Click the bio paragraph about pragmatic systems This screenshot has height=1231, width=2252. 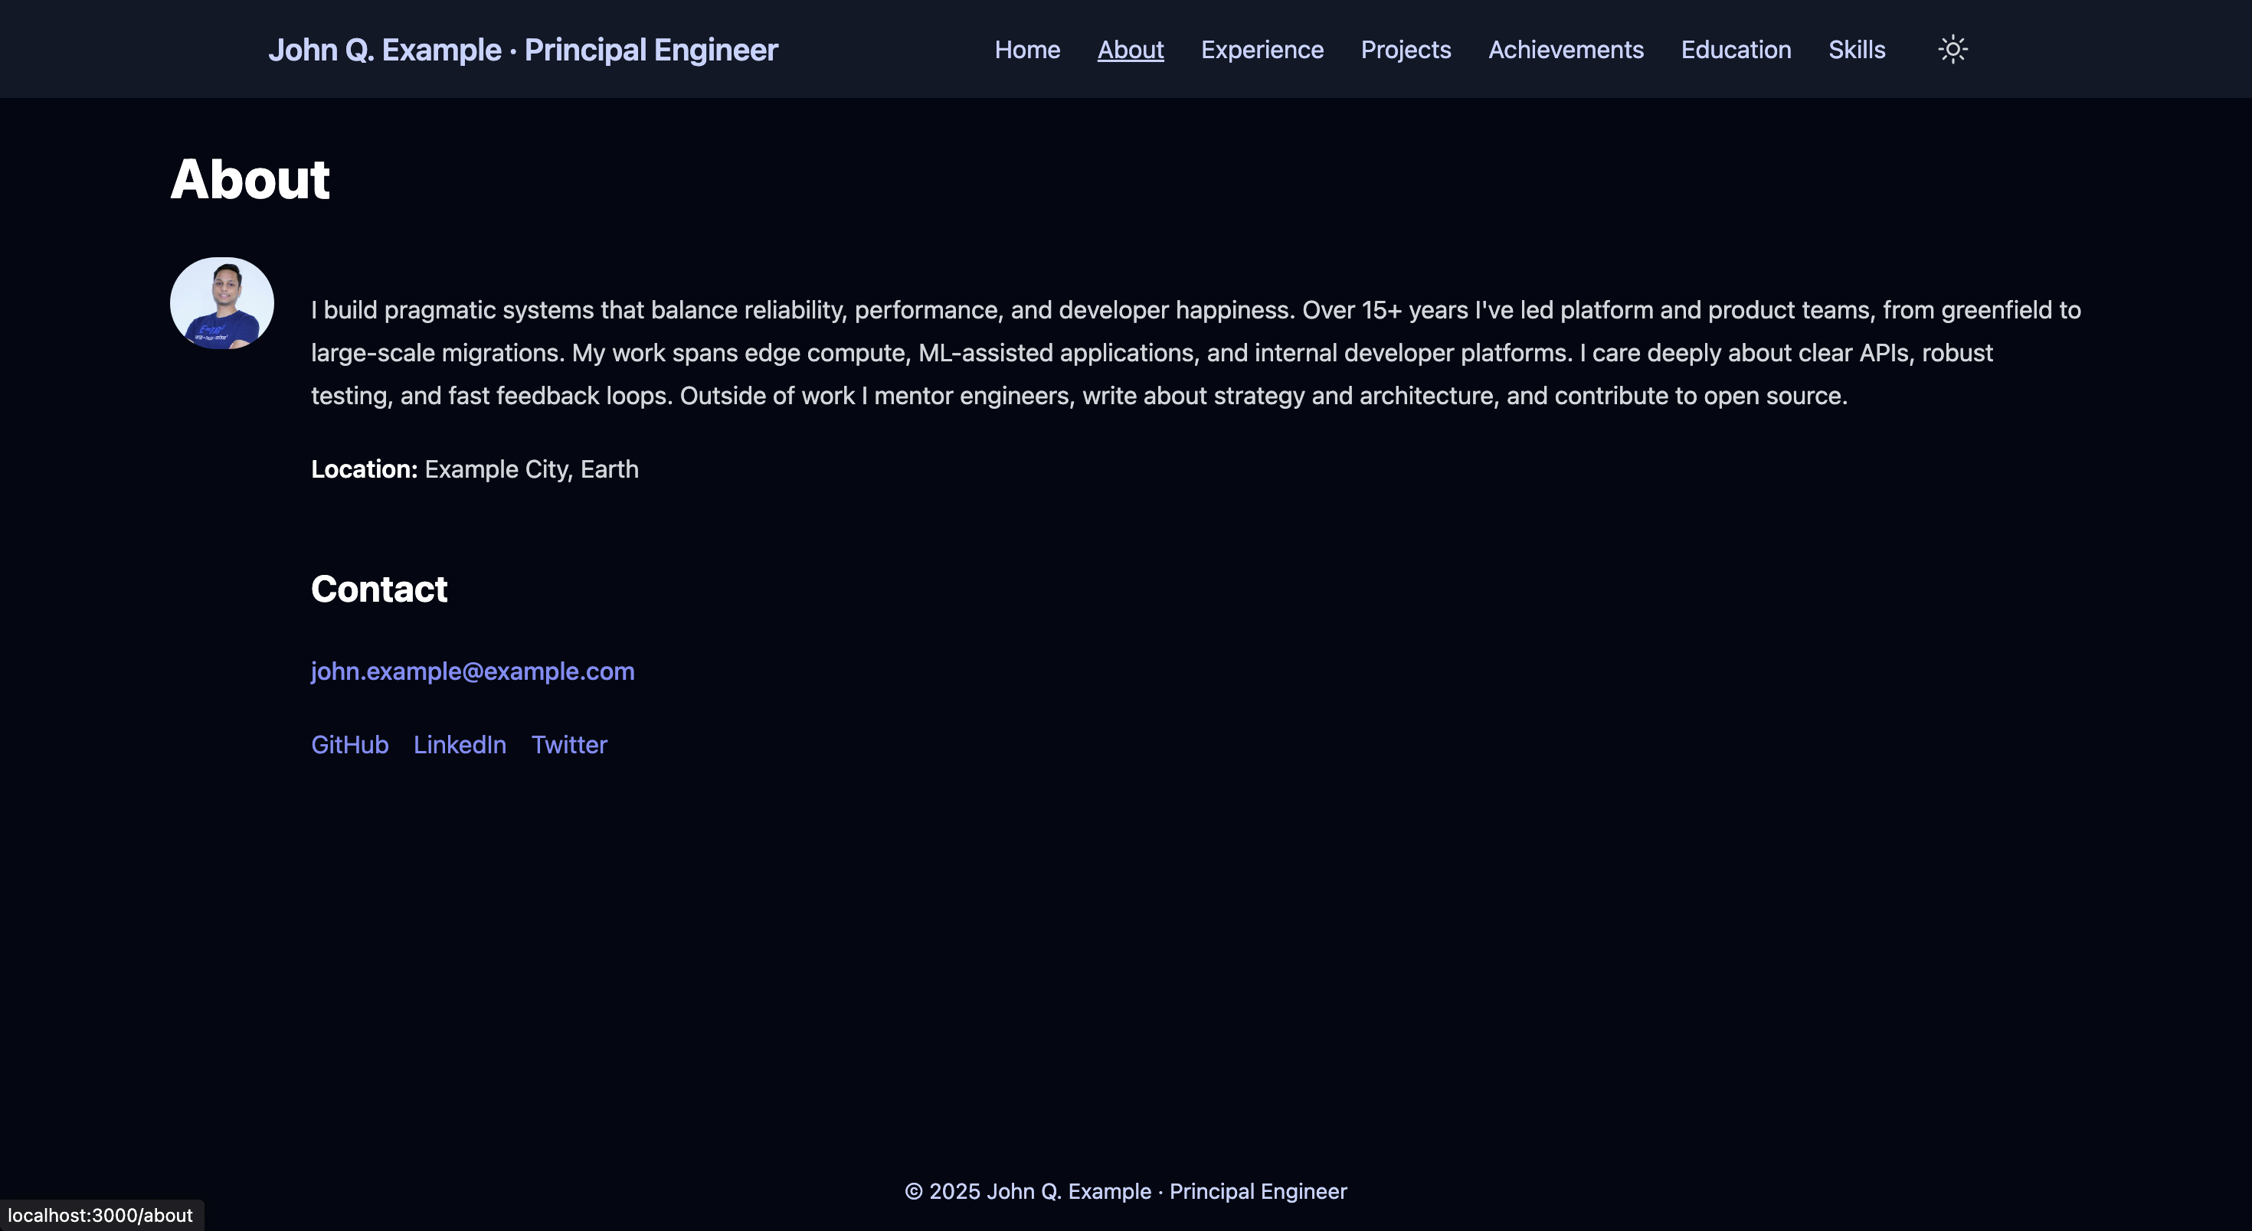pyautogui.click(x=1194, y=353)
